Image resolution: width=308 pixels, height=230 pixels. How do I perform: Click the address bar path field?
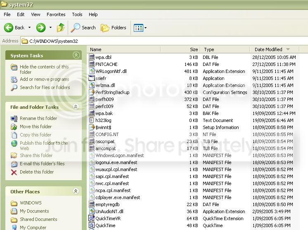[164, 41]
